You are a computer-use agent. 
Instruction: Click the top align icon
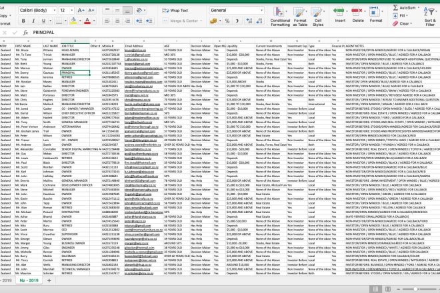(x=107, y=11)
